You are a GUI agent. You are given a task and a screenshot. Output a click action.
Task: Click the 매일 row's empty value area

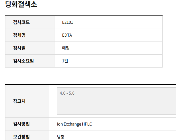[x=118, y=48]
